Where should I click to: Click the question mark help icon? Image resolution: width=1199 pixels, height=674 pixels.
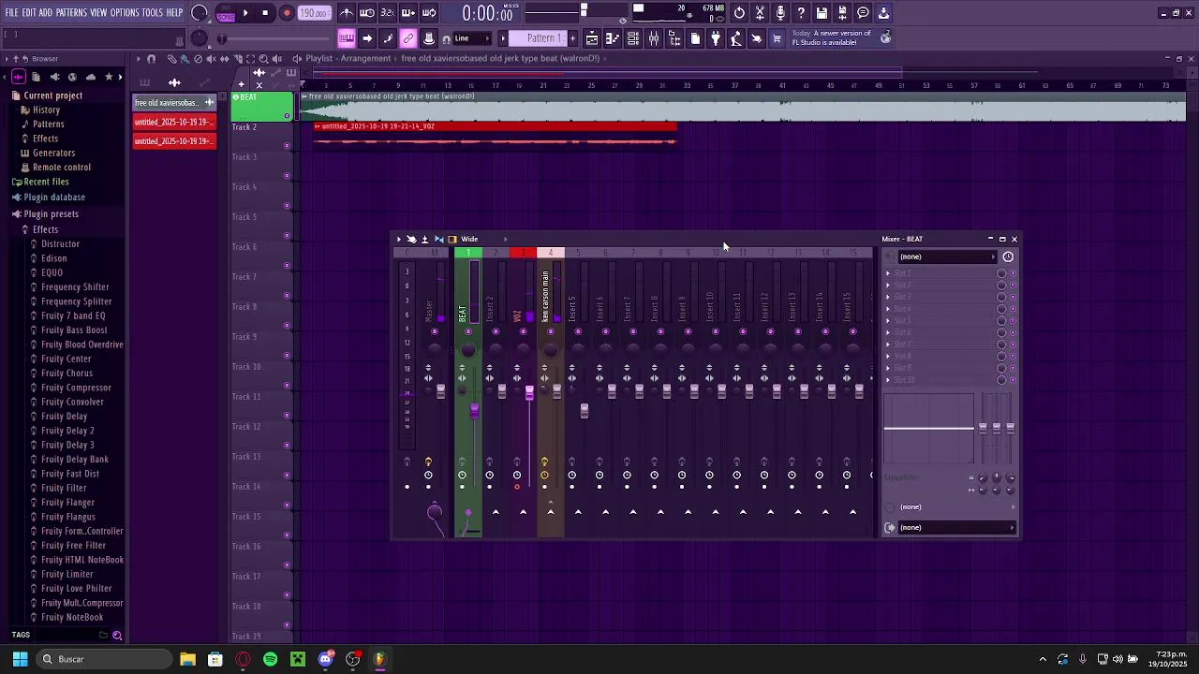[802, 13]
